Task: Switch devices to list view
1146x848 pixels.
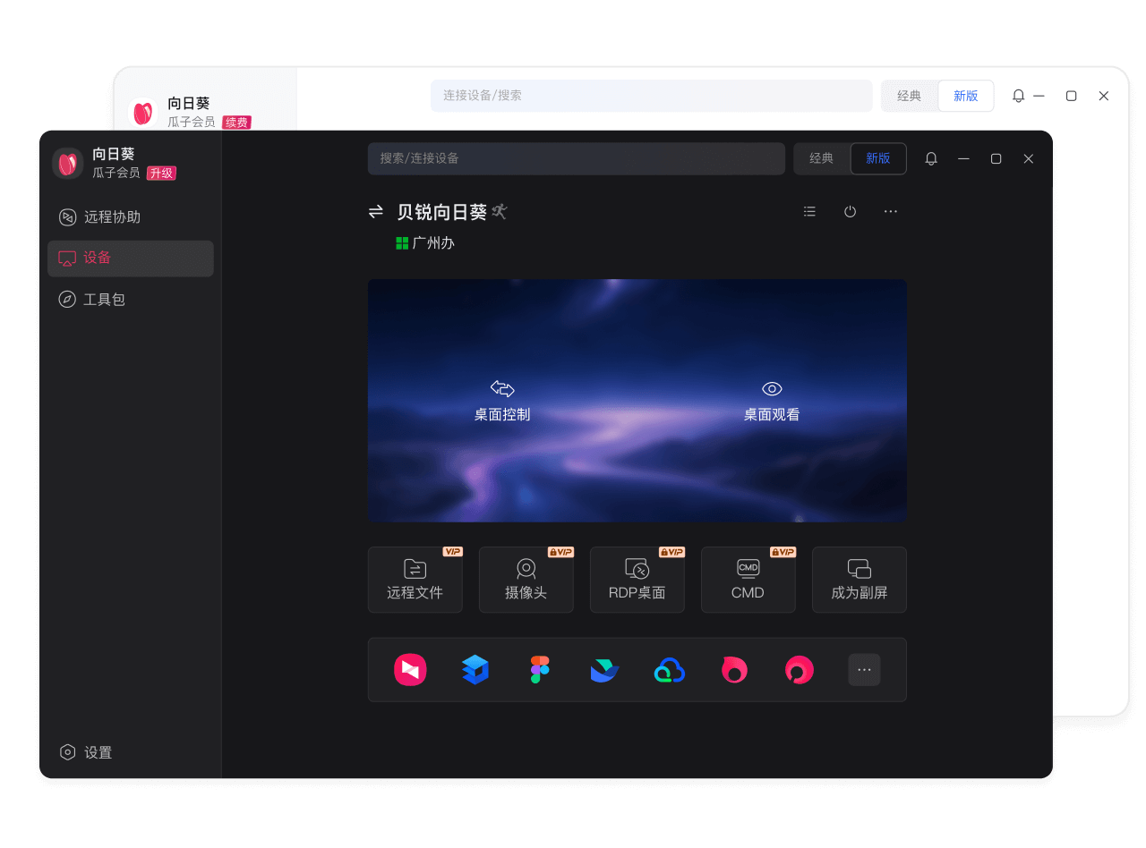Action: [x=809, y=211]
